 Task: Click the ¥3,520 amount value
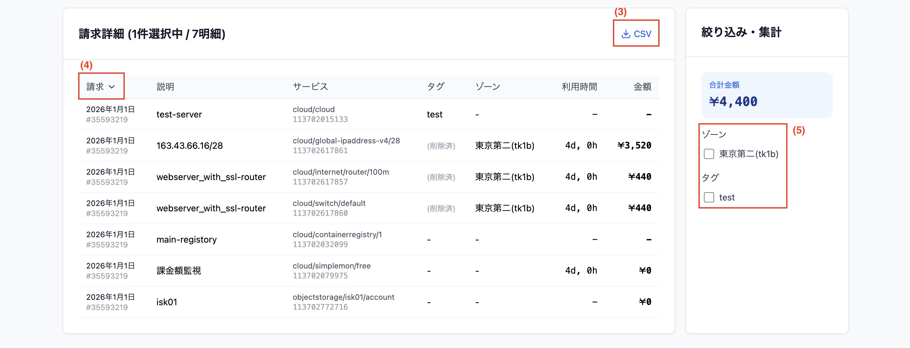pos(634,146)
